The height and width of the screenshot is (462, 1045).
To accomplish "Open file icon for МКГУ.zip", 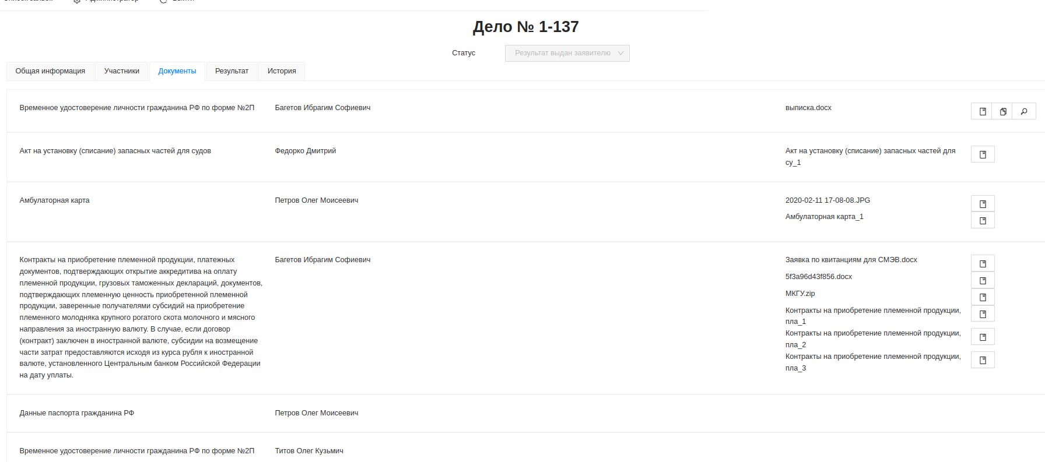I will (x=983, y=297).
